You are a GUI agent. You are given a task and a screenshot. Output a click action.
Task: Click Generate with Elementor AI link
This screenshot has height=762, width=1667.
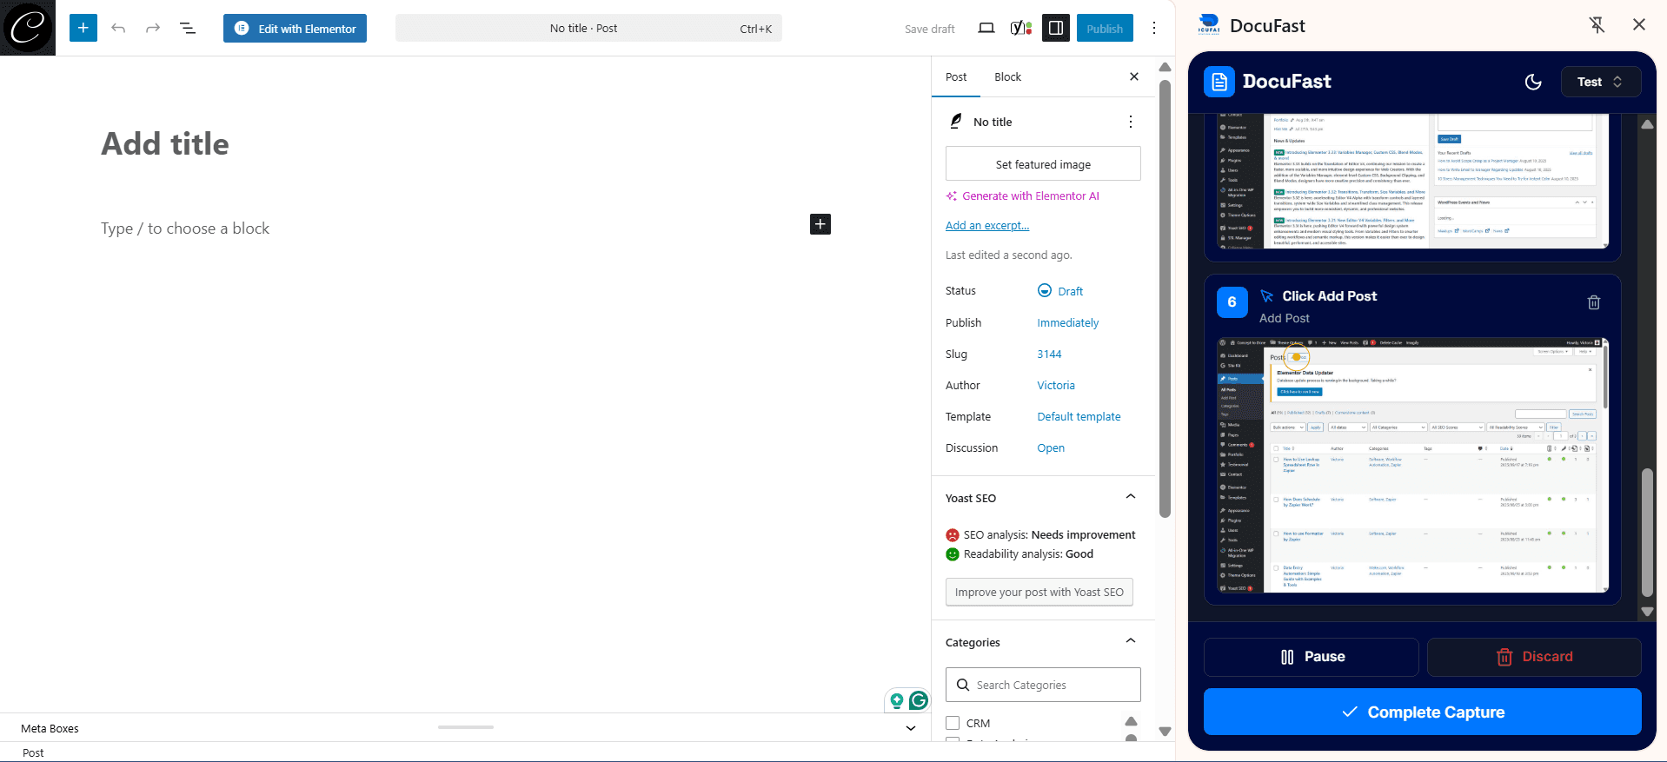(1023, 195)
